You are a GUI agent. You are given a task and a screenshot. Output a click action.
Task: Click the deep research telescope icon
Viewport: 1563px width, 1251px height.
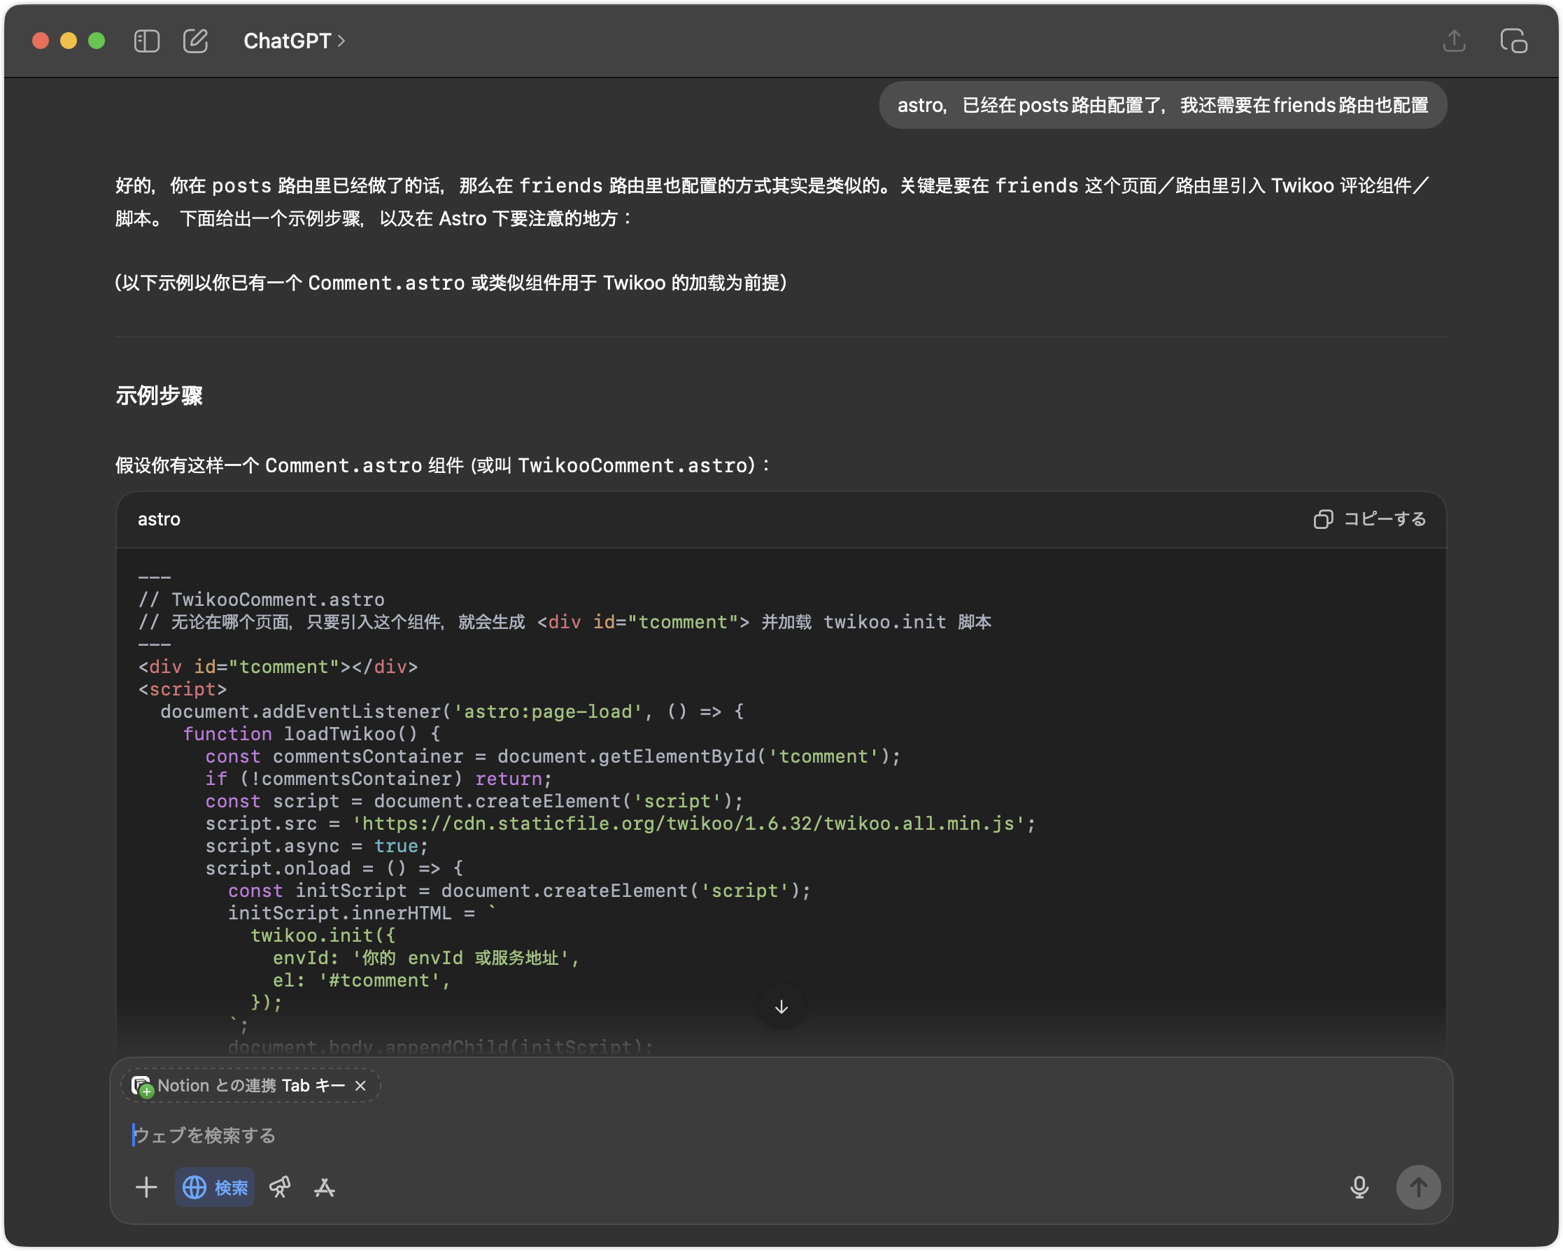coord(280,1187)
